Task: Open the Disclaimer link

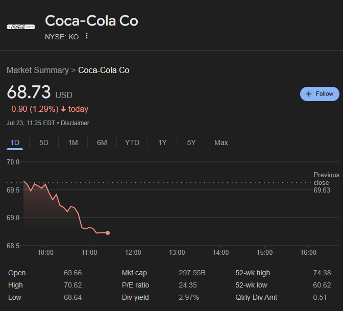Action: click(75, 123)
